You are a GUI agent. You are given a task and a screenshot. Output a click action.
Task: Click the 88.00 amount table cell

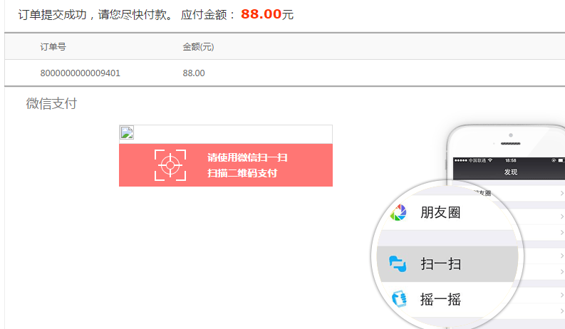coord(194,73)
